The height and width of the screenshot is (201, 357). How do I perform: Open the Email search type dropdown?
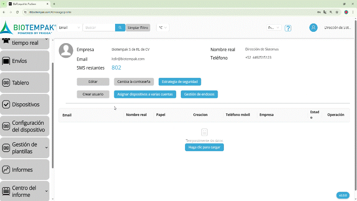coord(69,28)
